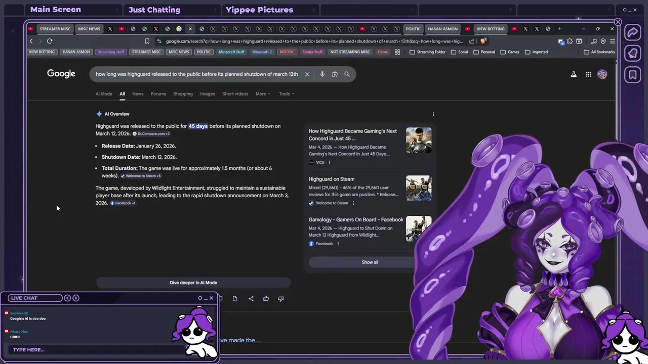Select the MISC NEWS tab group
The height and width of the screenshot is (364, 648).
point(89,29)
